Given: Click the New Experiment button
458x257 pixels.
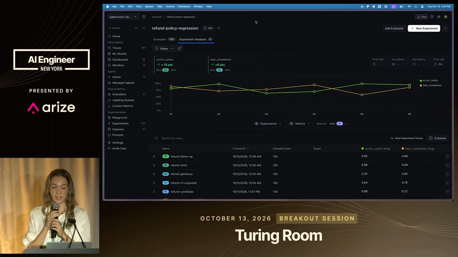Looking at the screenshot, I should coord(424,28).
